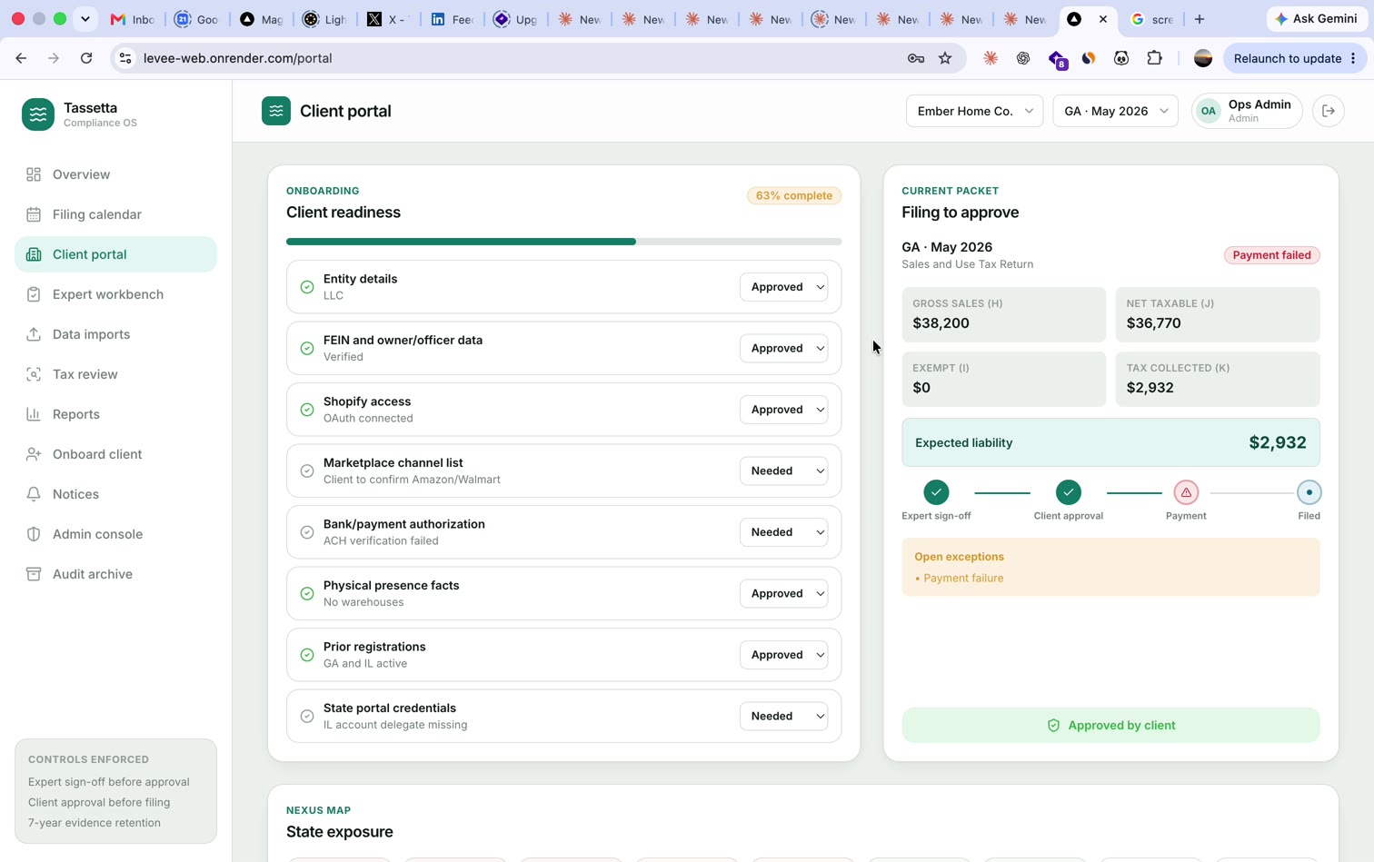
Task: Open the GA · May 2026 period dropdown
Action: click(x=1116, y=111)
